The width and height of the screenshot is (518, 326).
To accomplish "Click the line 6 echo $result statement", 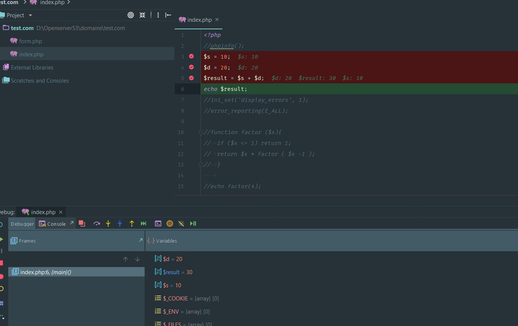I will click(x=225, y=89).
